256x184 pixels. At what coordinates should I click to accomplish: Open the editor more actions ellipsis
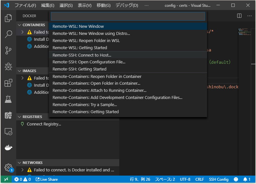[249, 16]
